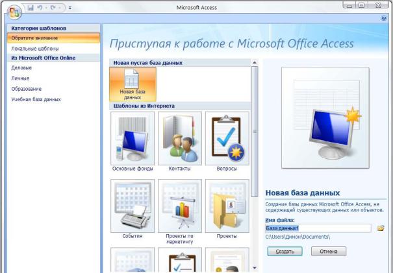
Task: Click the Save icon in quick access toolbar
Action: point(31,8)
